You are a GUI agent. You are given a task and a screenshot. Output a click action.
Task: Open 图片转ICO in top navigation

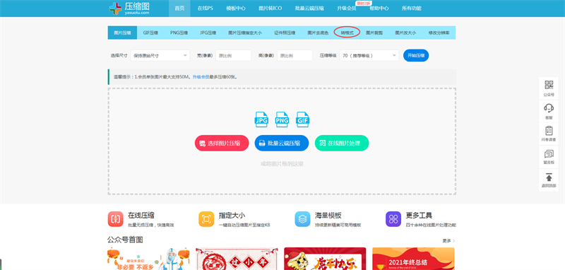pos(270,8)
